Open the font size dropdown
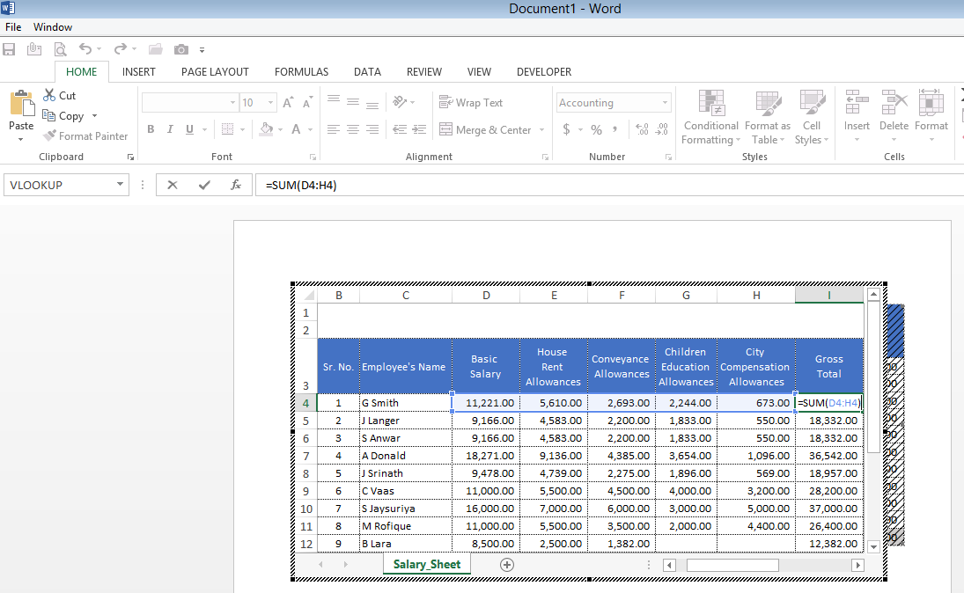 (x=270, y=102)
